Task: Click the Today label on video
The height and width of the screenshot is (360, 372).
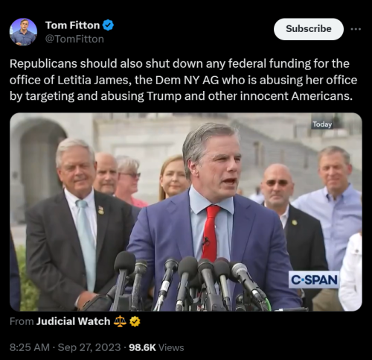Action: pyautogui.click(x=322, y=124)
